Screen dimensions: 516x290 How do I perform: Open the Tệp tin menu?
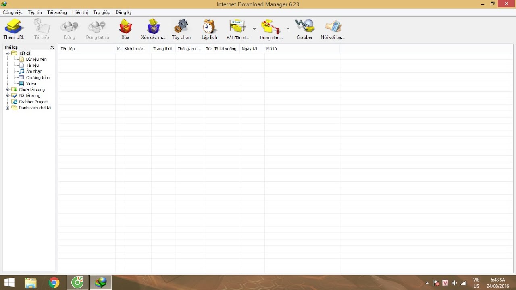35,12
